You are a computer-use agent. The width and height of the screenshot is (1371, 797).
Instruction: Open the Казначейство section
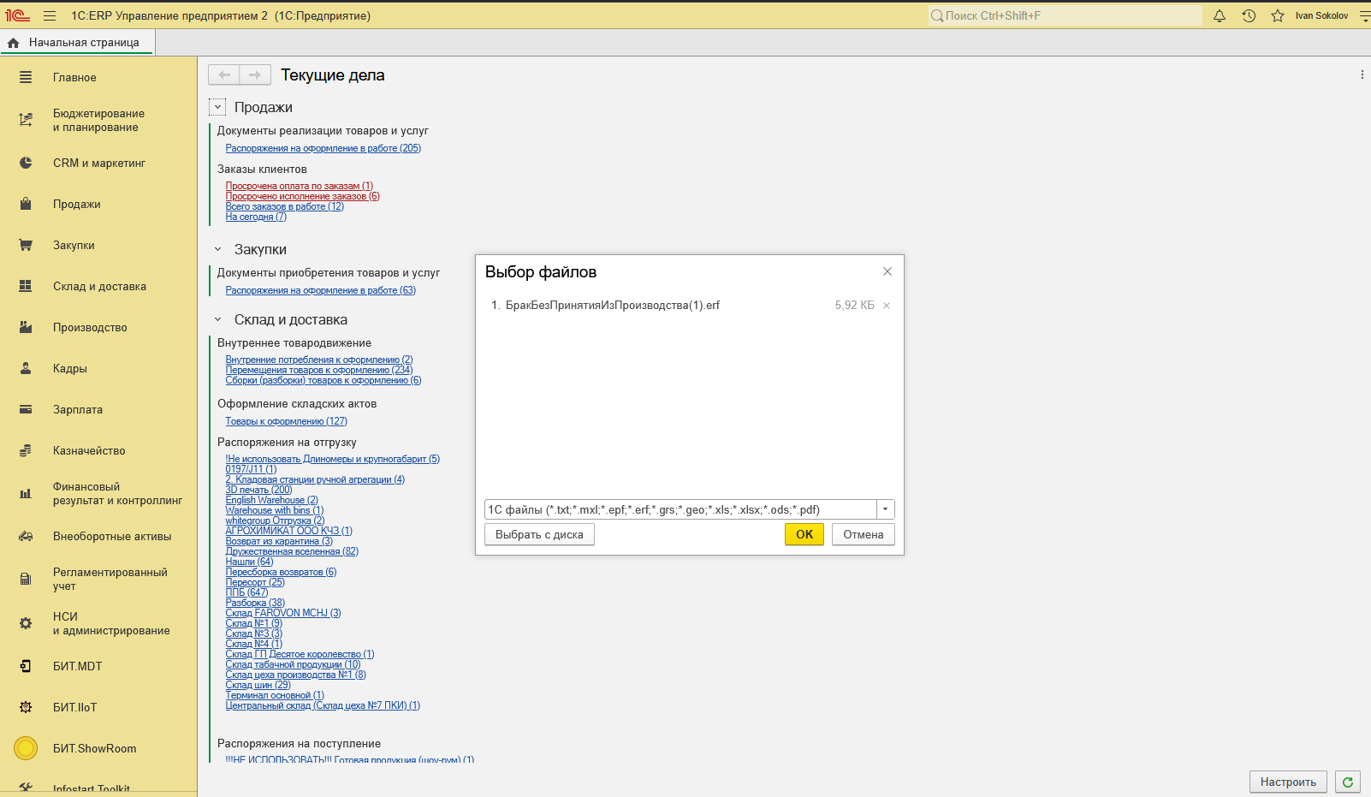click(x=89, y=450)
